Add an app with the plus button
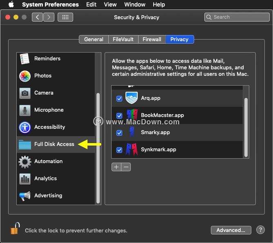 tap(116, 167)
